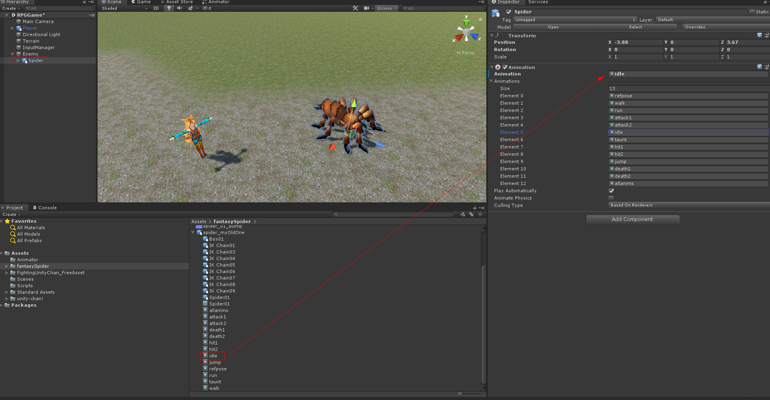Expand the Player object in Hierarchy

[13, 28]
